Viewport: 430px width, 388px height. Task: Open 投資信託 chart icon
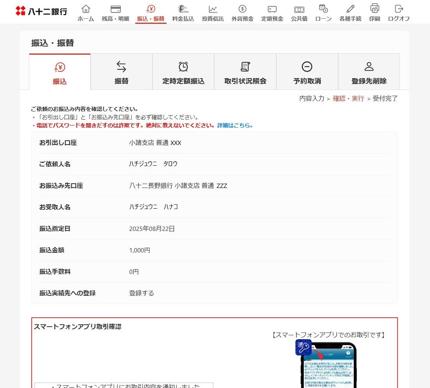click(x=213, y=9)
